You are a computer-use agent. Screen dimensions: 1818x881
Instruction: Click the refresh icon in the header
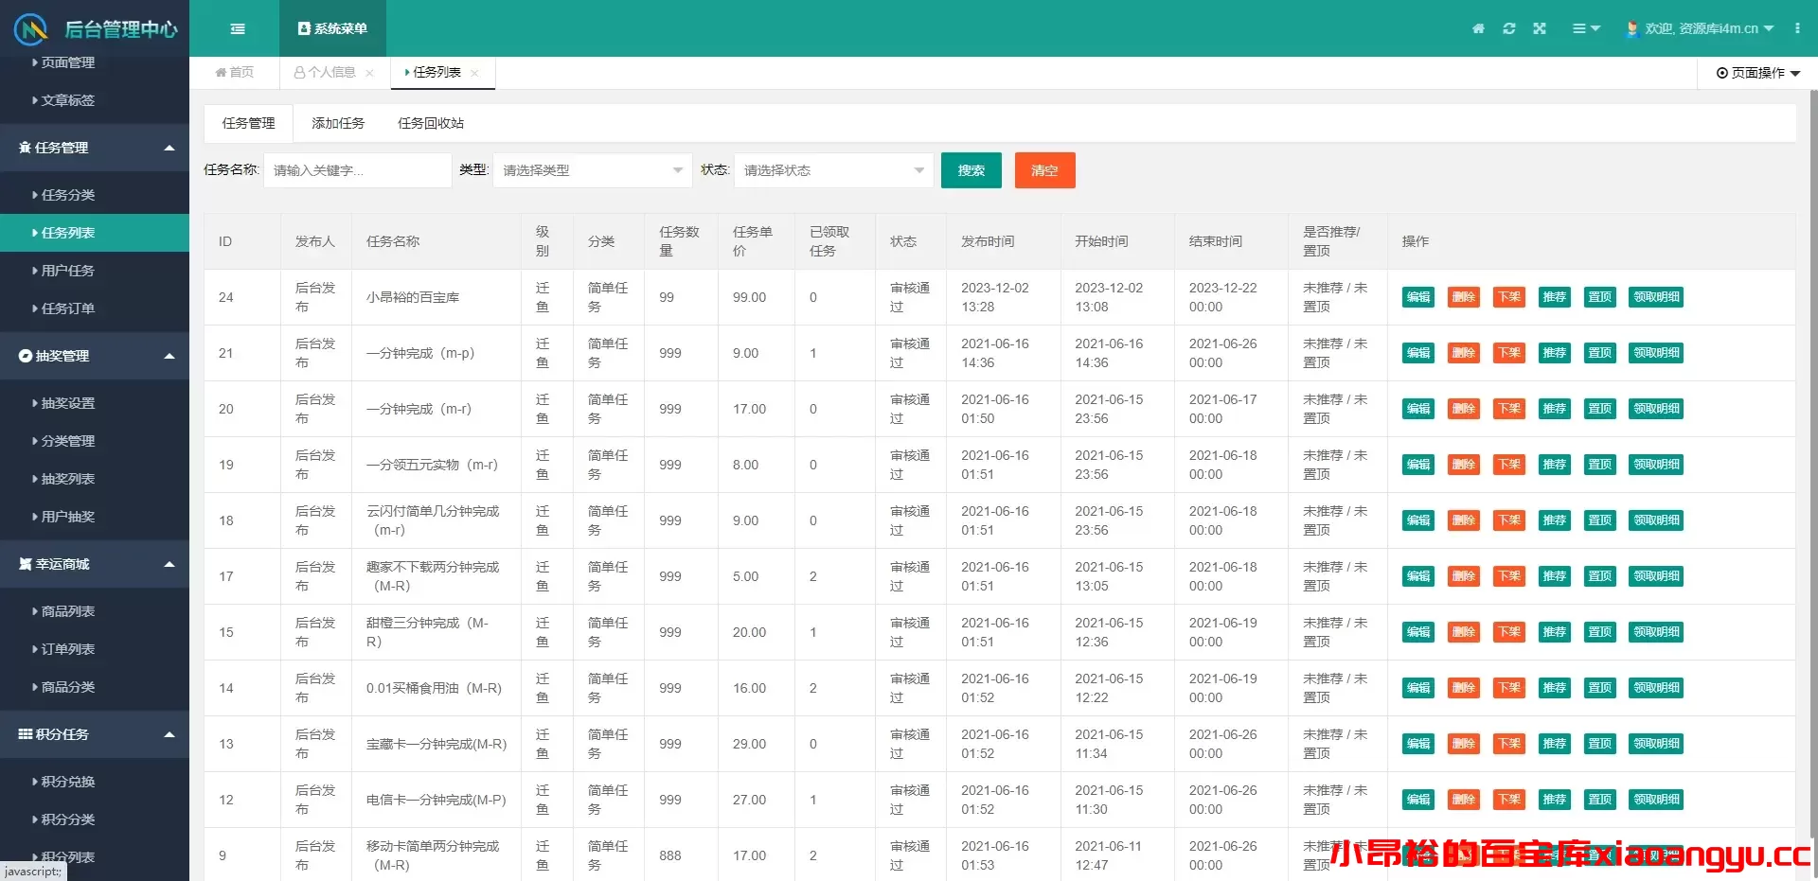[x=1508, y=28]
